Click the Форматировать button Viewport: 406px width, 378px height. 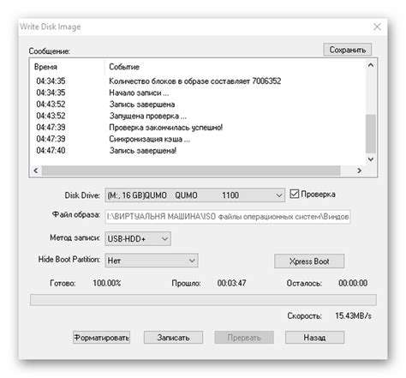101,338
